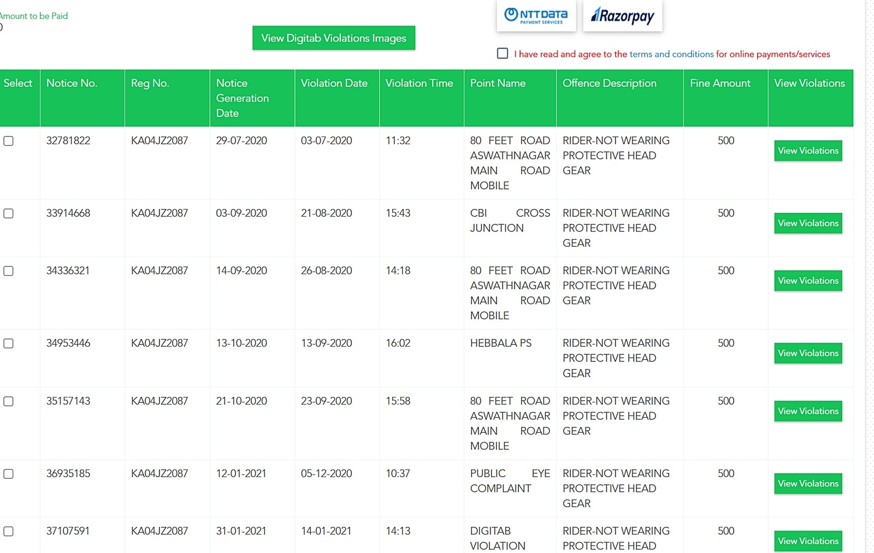This screenshot has height=553, width=874.
Task: Click violation time 11:32
Action: point(398,141)
